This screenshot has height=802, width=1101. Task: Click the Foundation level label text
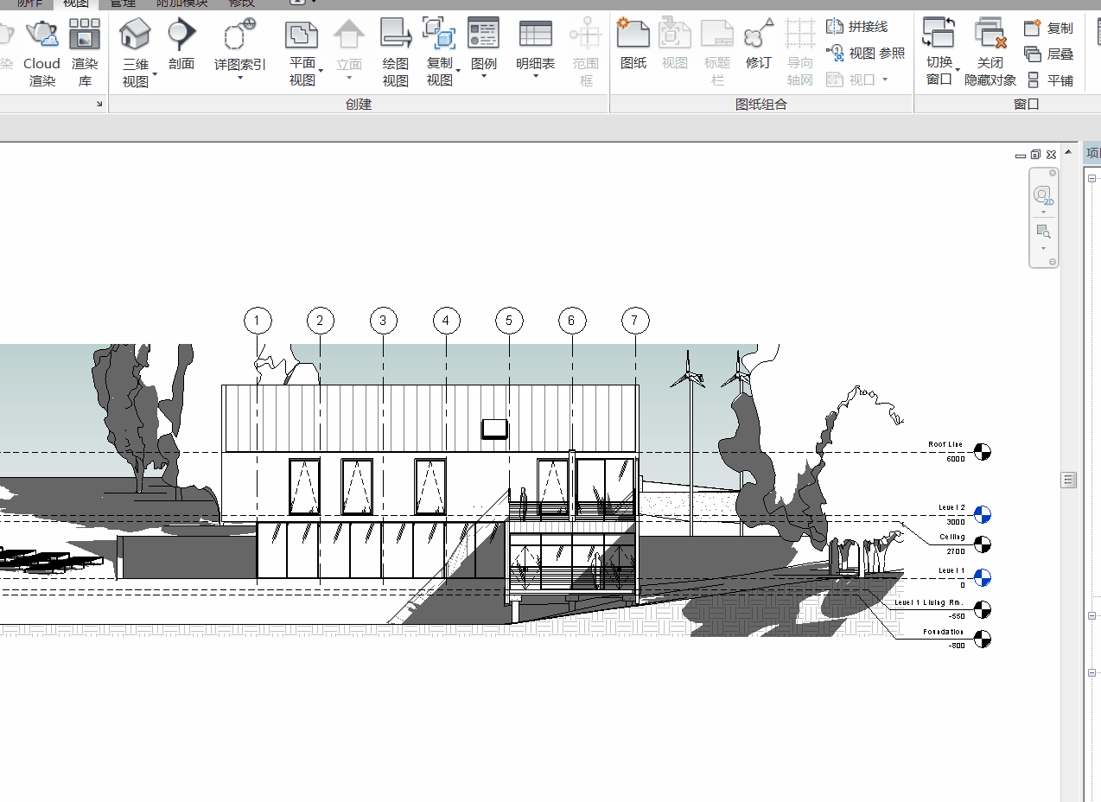(x=943, y=633)
